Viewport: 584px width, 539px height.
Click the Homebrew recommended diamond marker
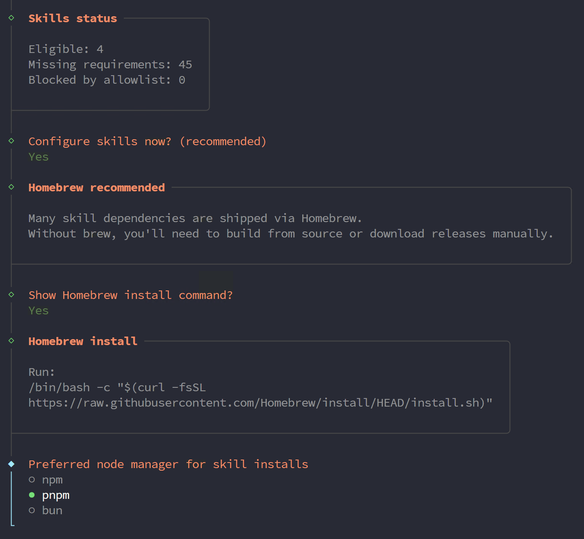pyautogui.click(x=11, y=187)
